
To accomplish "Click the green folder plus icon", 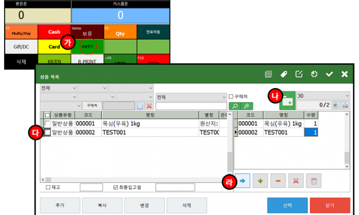I will [287, 101].
